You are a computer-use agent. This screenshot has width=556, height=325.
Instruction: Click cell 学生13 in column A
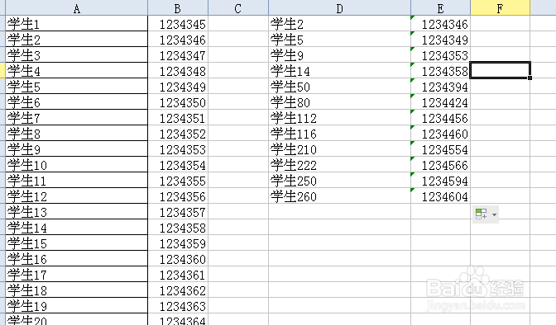click(77, 211)
